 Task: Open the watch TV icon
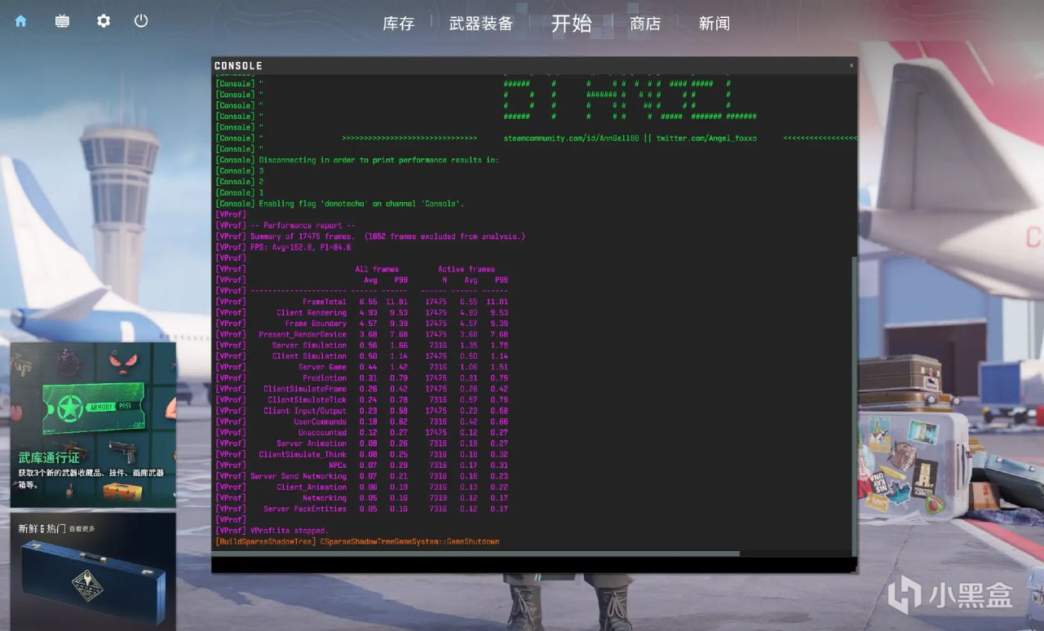pos(62,21)
